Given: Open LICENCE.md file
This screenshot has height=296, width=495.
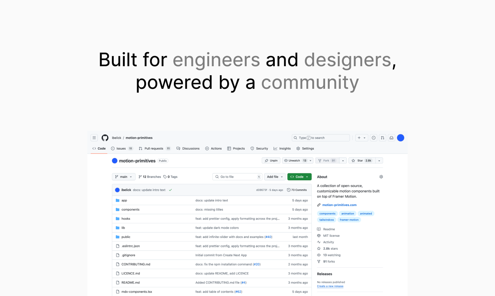Looking at the screenshot, I should point(131,273).
